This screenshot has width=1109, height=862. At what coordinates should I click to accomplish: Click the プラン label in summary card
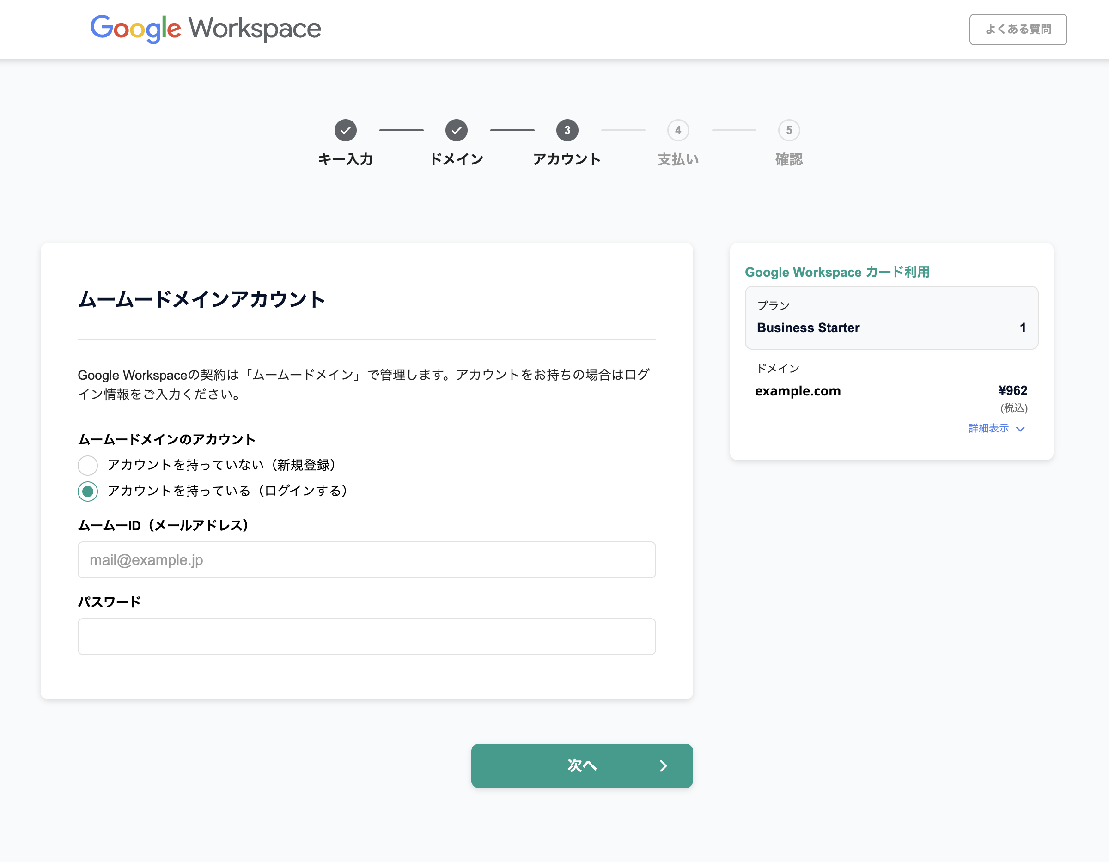coord(774,305)
